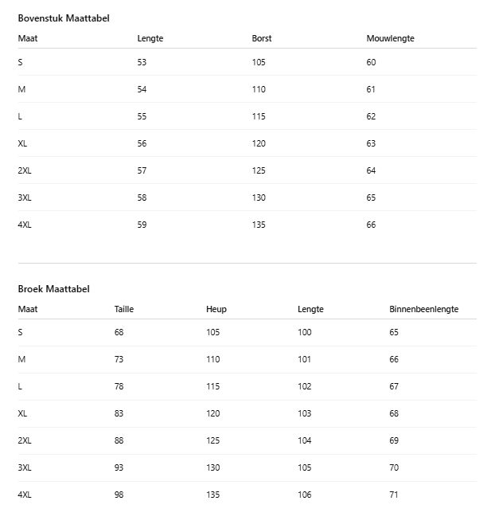Click Binnenbeenlengte value 67 for size L
499x528 pixels.
(x=394, y=386)
